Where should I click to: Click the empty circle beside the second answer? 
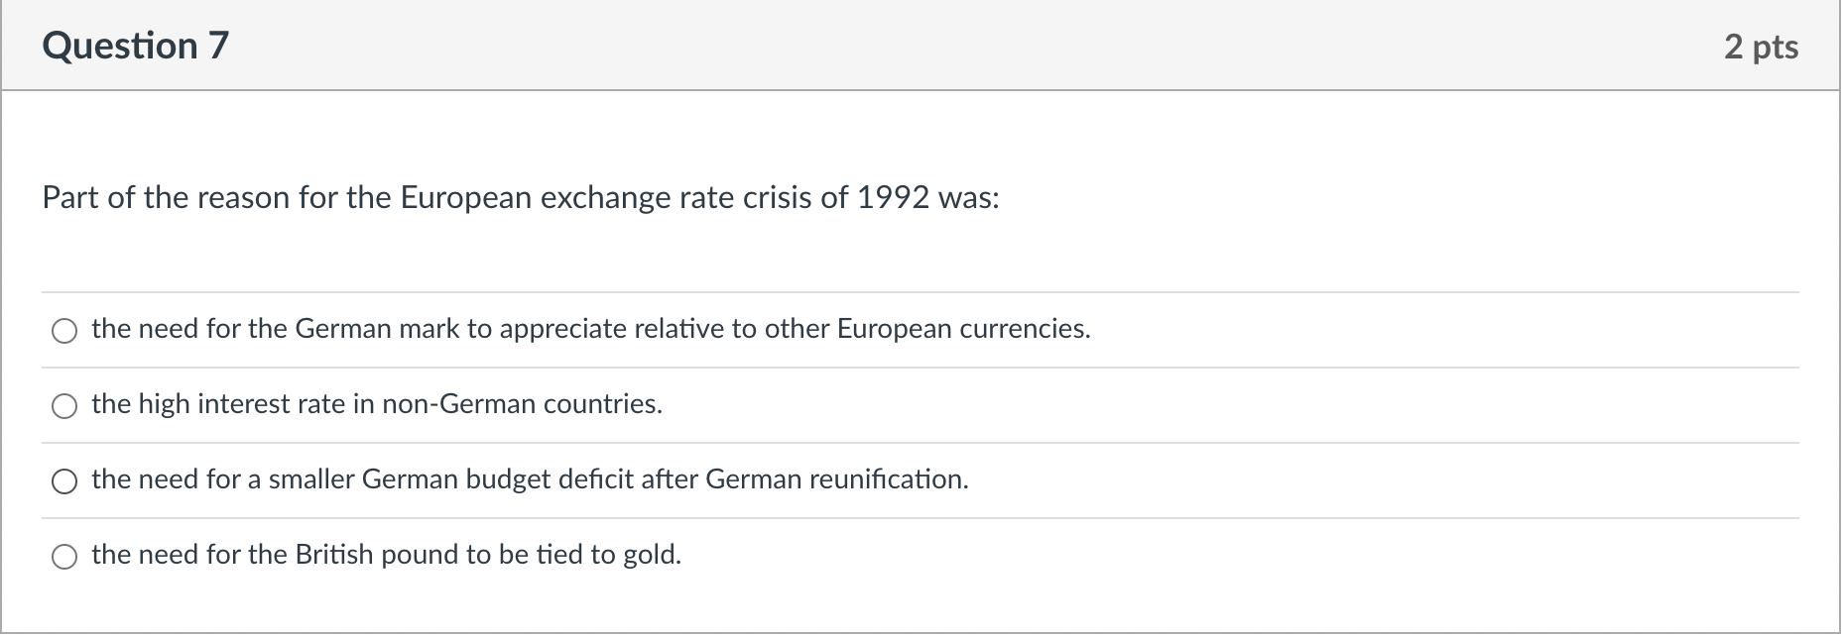[64, 406]
